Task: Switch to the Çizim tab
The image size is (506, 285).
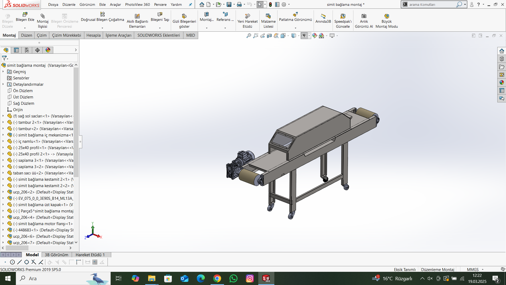Action: coord(42,35)
